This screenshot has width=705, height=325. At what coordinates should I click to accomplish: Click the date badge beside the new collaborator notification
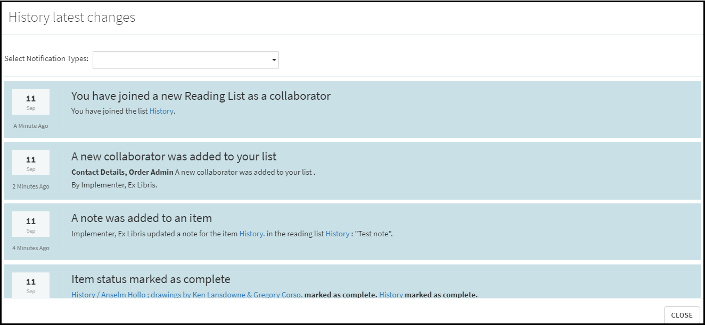tap(31, 162)
